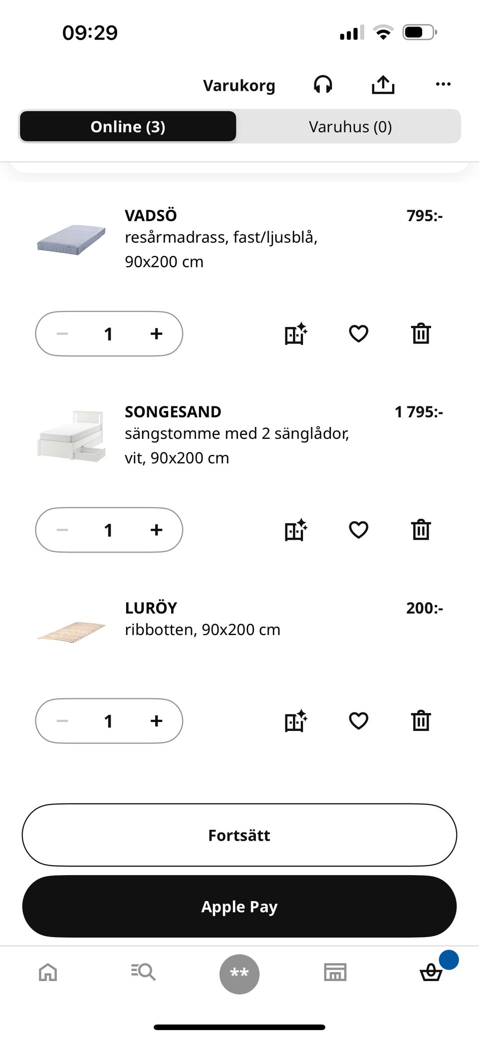
Task: Tap the share cart icon
Action: click(x=383, y=84)
